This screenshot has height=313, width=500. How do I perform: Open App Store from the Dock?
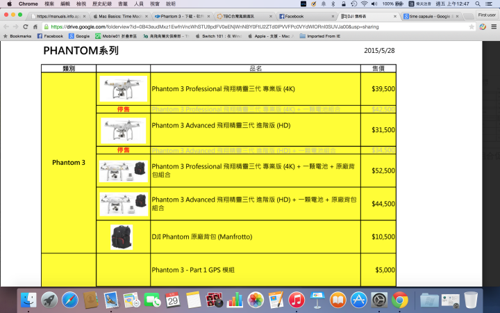(x=358, y=300)
